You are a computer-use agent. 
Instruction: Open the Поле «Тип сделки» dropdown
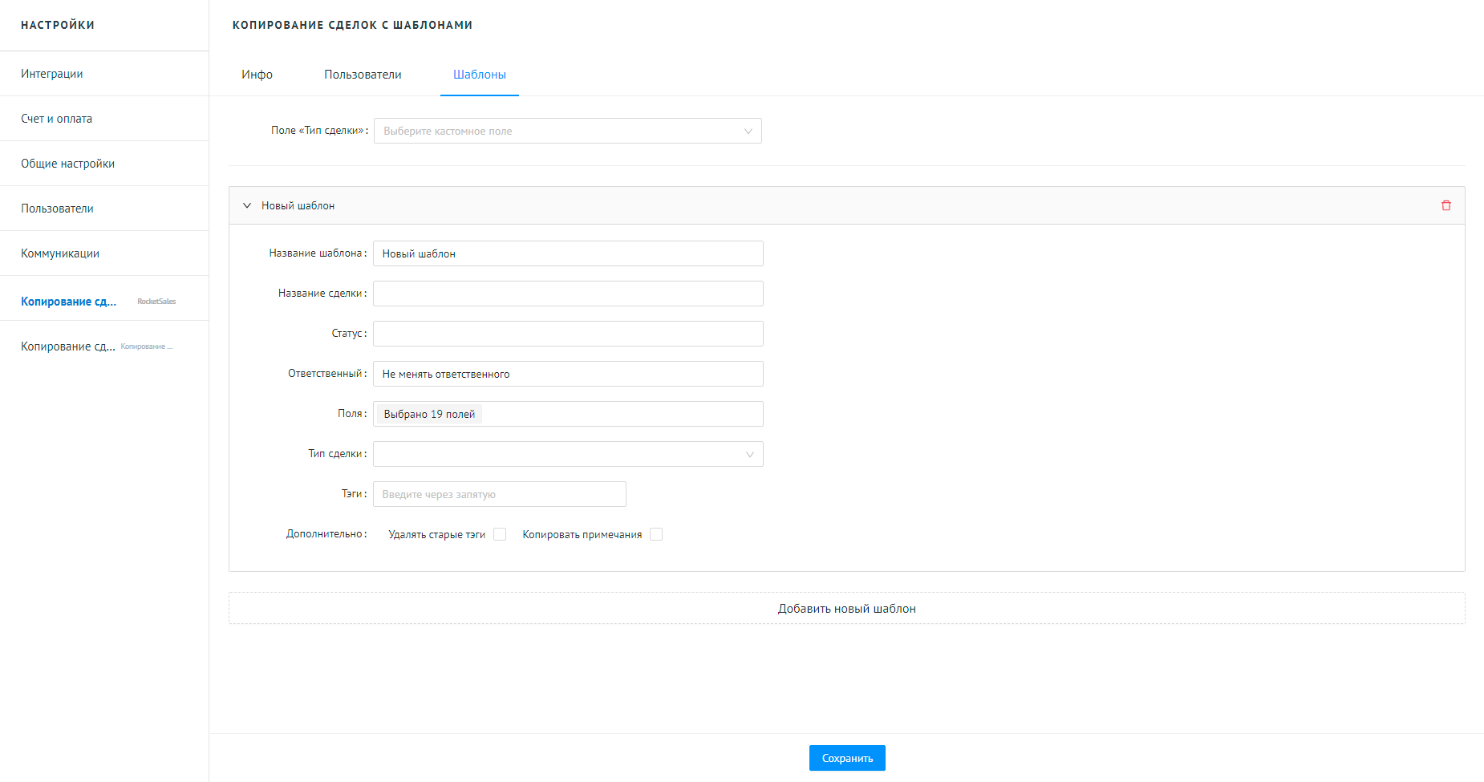[568, 131]
